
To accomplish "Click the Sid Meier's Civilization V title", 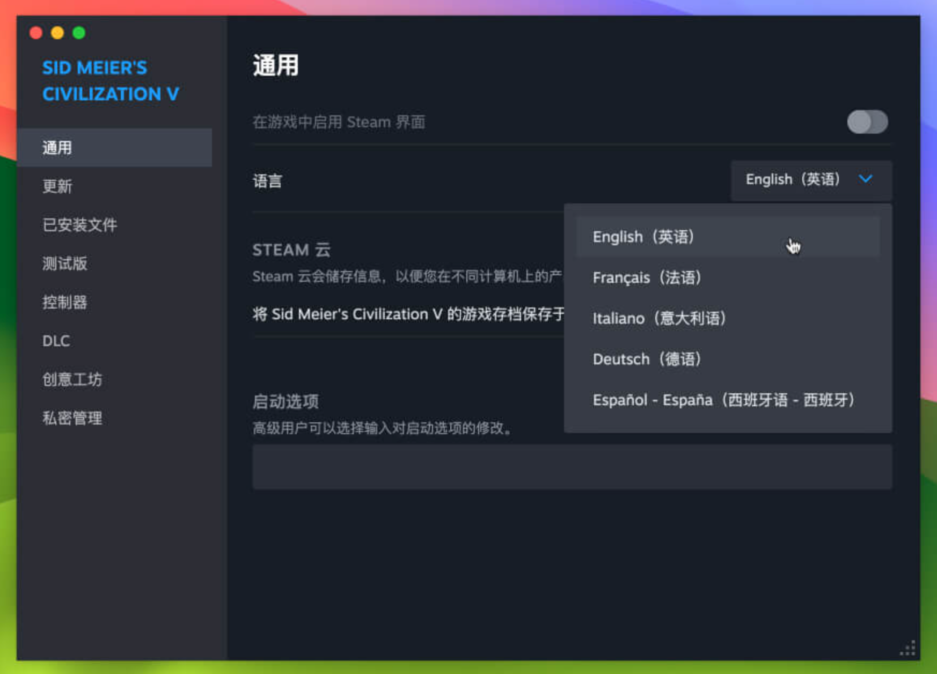I will [x=111, y=80].
